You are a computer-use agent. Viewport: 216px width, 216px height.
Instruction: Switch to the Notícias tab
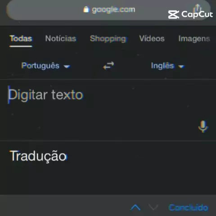click(61, 39)
